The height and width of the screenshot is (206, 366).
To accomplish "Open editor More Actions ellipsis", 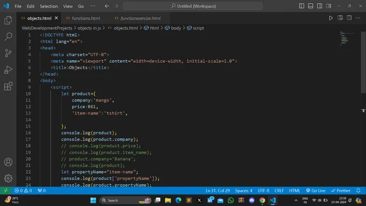I will tap(358, 18).
